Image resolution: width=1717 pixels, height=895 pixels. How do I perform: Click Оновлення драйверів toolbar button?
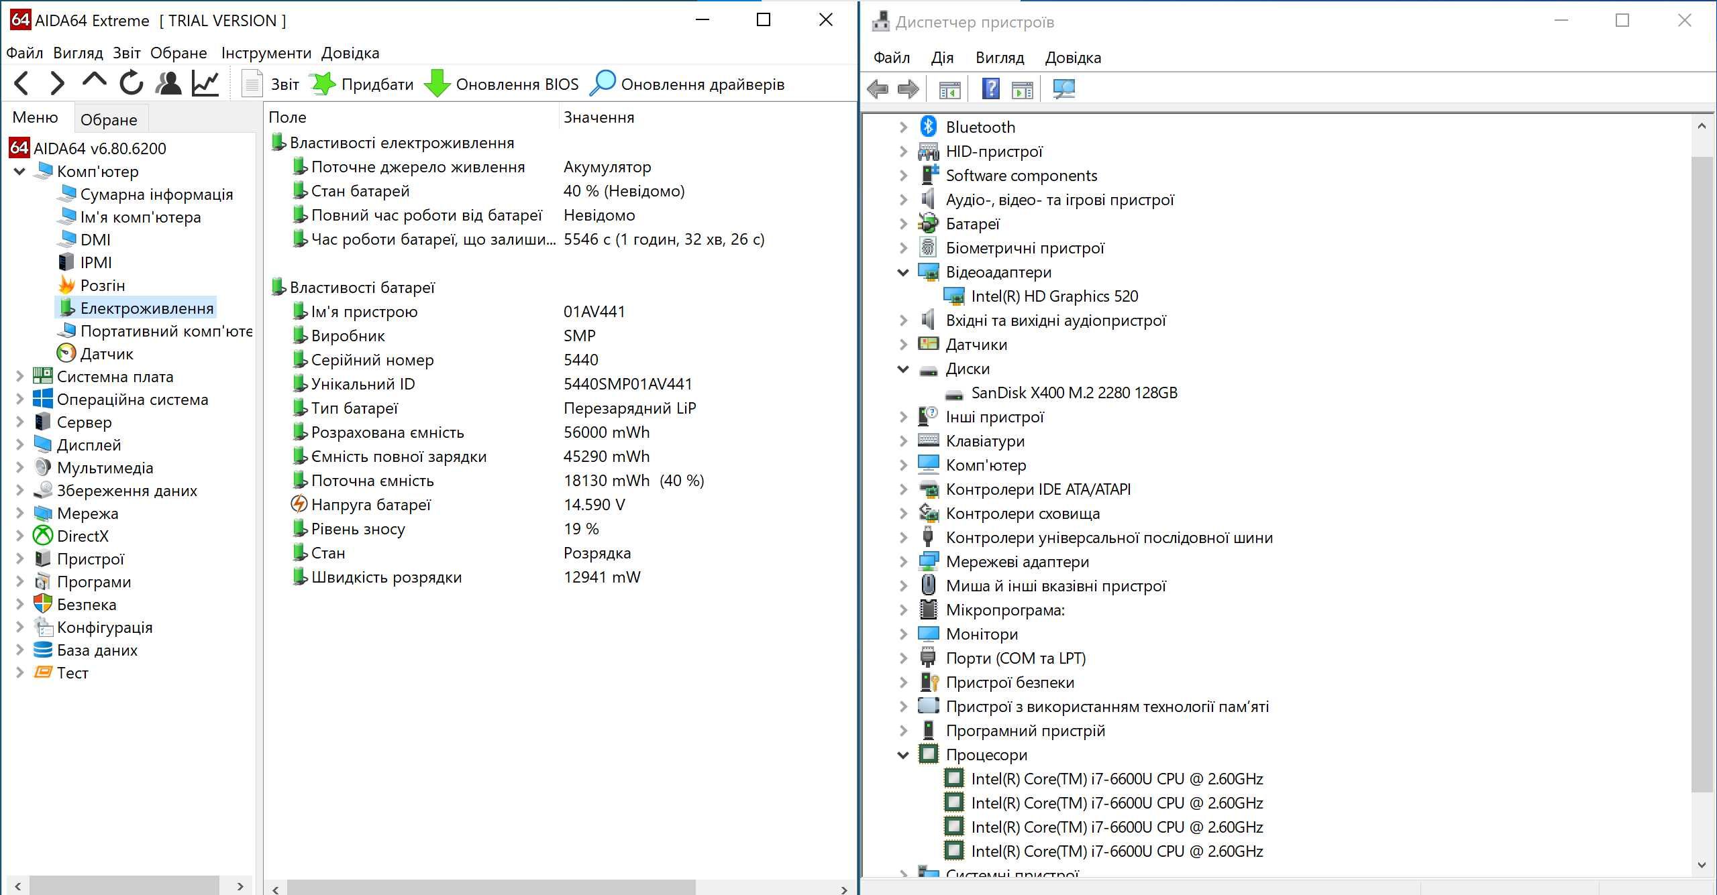coord(687,84)
